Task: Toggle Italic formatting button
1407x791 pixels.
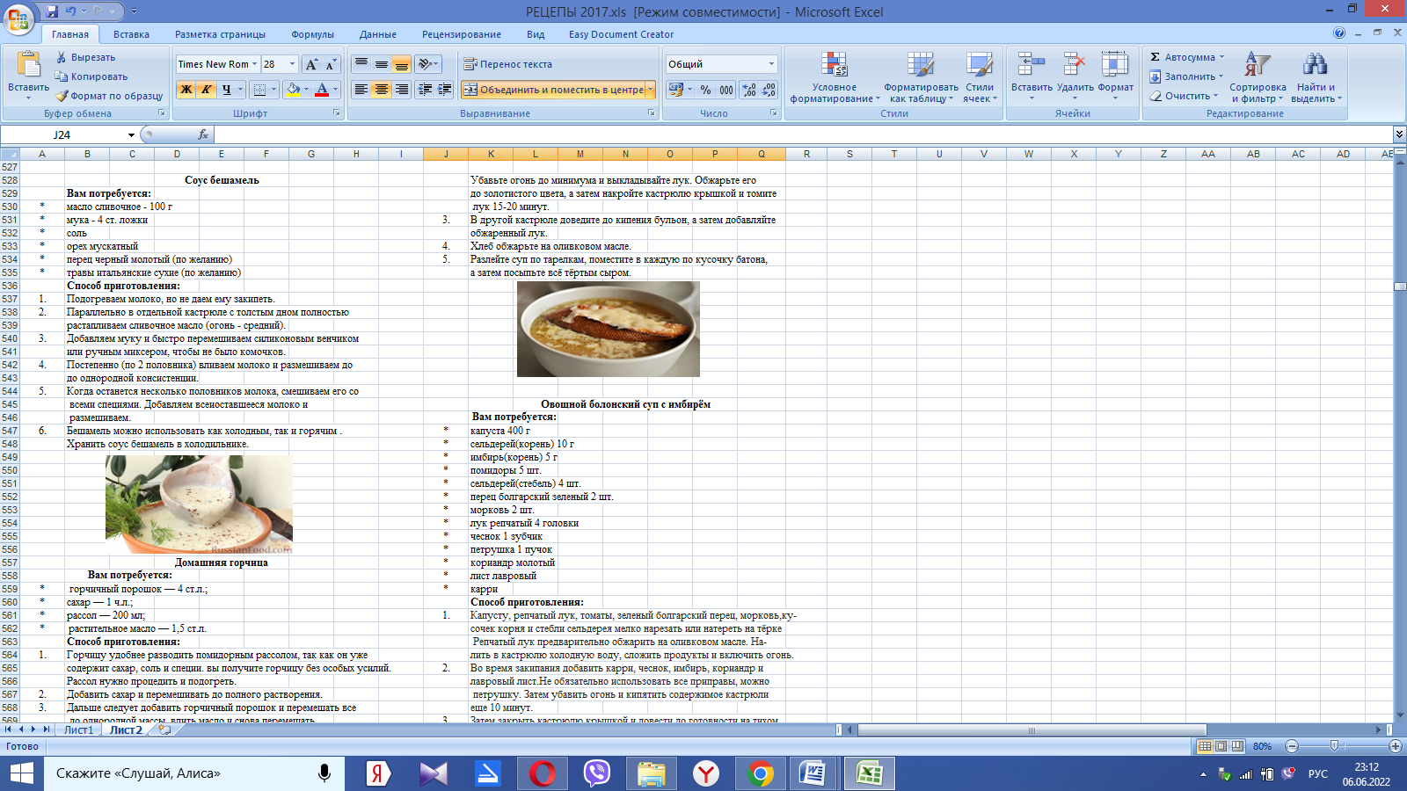Action: point(206,90)
